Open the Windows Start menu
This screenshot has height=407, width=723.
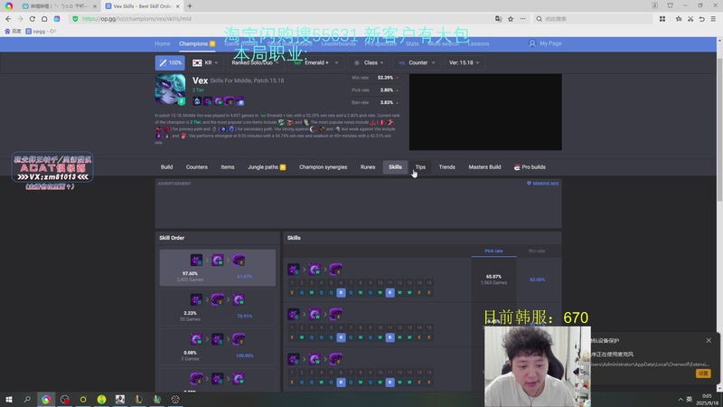pyautogui.click(x=9, y=399)
